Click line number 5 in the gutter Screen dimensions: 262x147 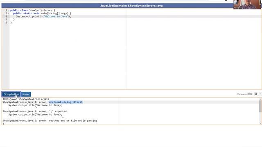[7, 22]
